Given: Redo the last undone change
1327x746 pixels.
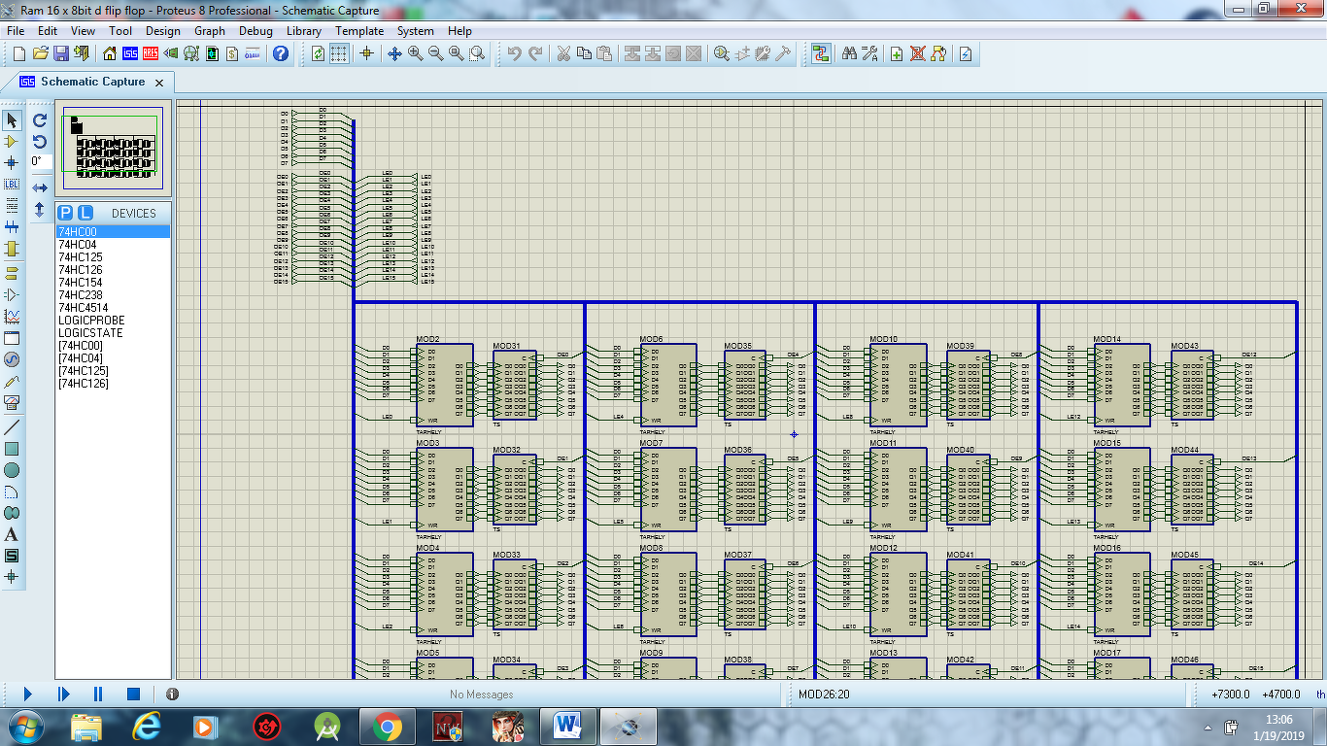Looking at the screenshot, I should point(535,53).
